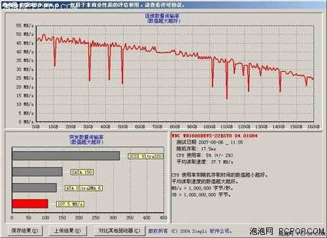327x238 pixels.
Task: Click the 0 MB/s axis label
Action: 26,122
